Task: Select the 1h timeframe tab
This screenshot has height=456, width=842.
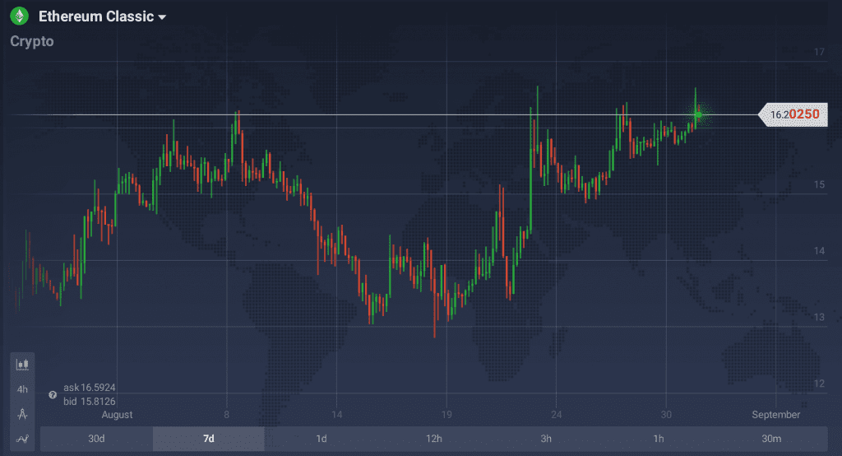Action: [x=659, y=439]
